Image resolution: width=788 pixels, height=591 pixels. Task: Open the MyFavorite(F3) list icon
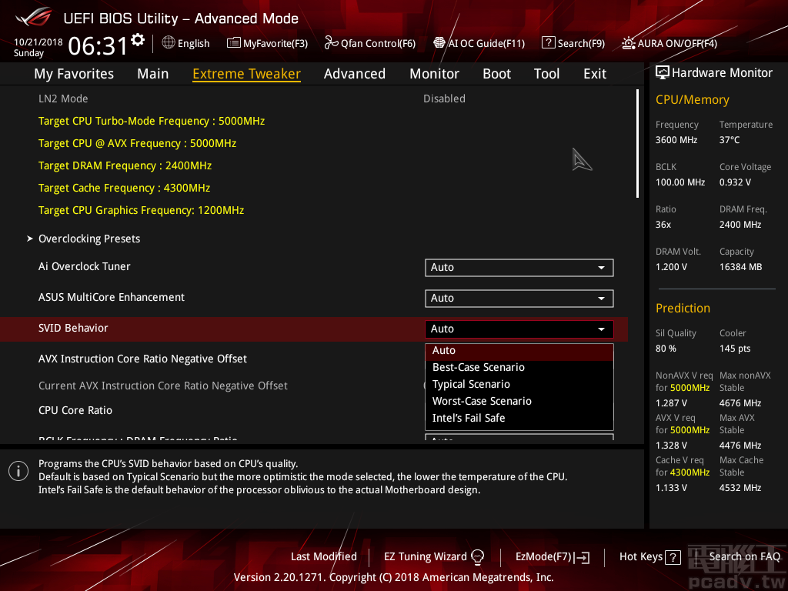pyautogui.click(x=234, y=43)
